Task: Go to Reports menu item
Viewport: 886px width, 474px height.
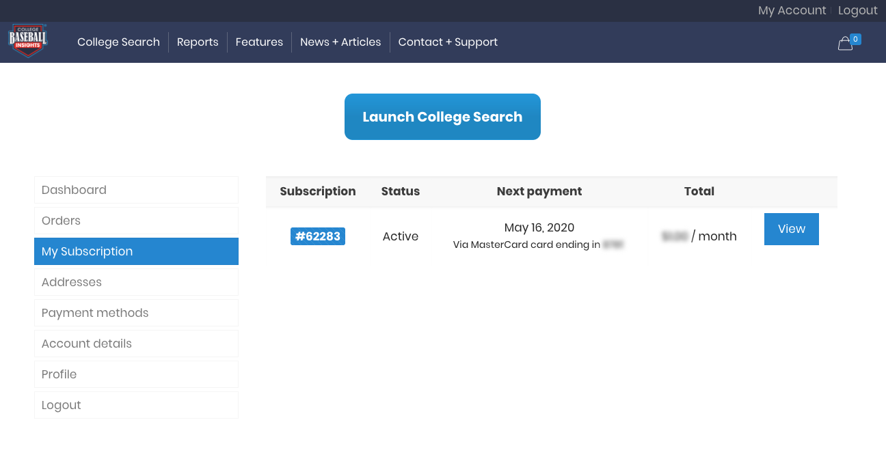Action: click(x=198, y=42)
